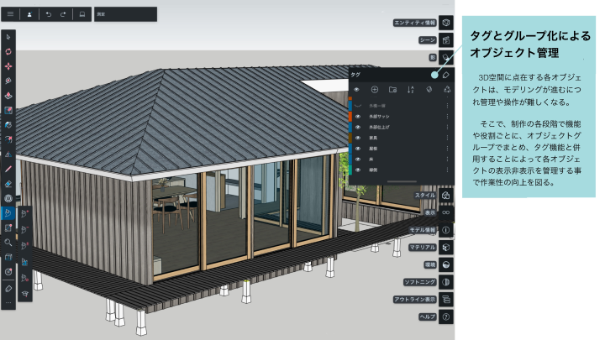Viewport: 605px width, 340px height.
Task: Select the 外部サッシ tag name
Action: pyautogui.click(x=379, y=116)
